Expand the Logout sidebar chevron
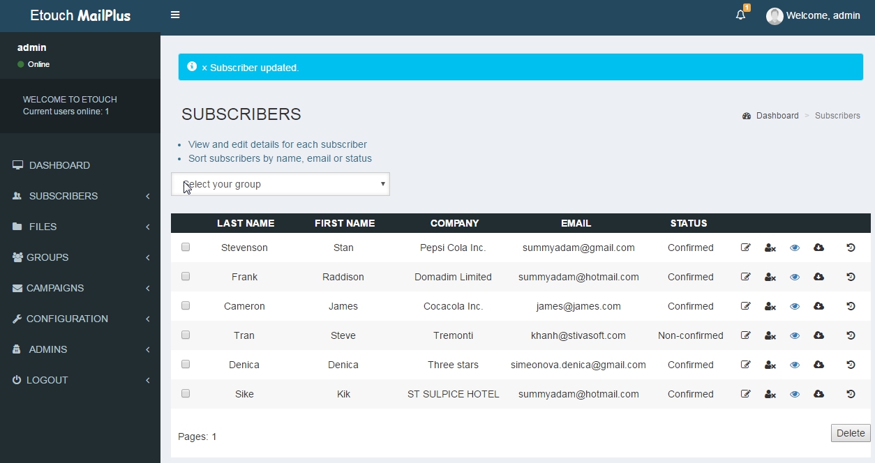This screenshot has width=875, height=463. click(148, 381)
